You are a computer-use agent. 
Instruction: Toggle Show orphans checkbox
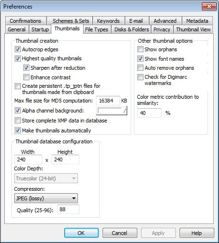point(140,49)
